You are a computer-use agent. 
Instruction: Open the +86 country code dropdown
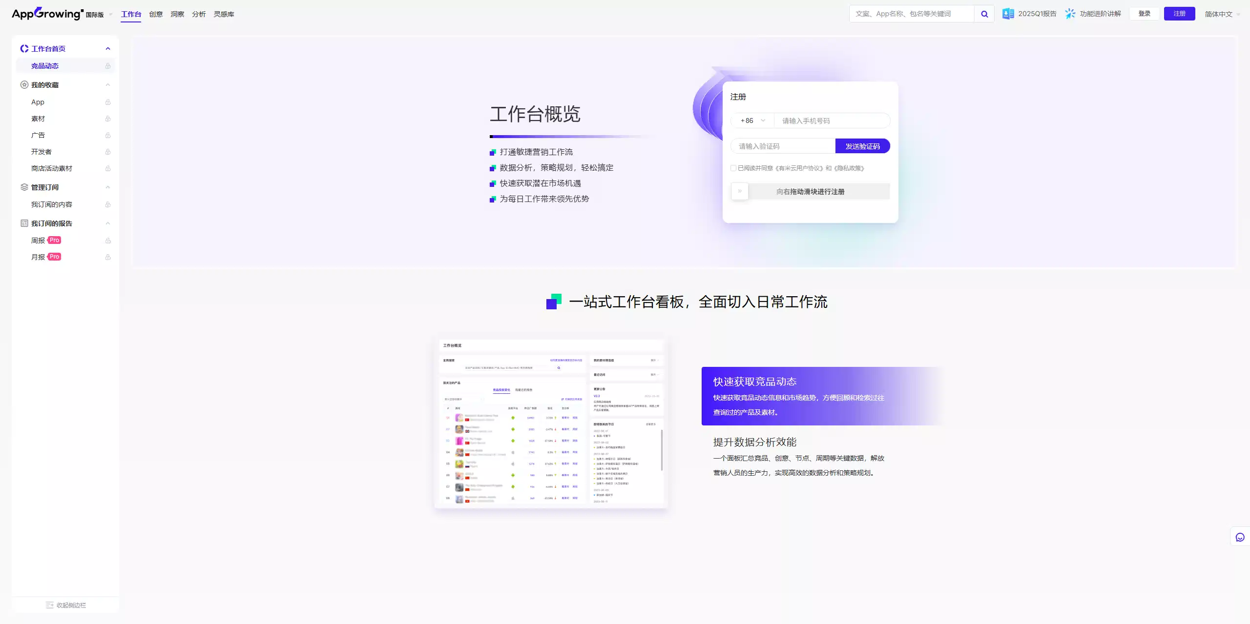point(751,121)
